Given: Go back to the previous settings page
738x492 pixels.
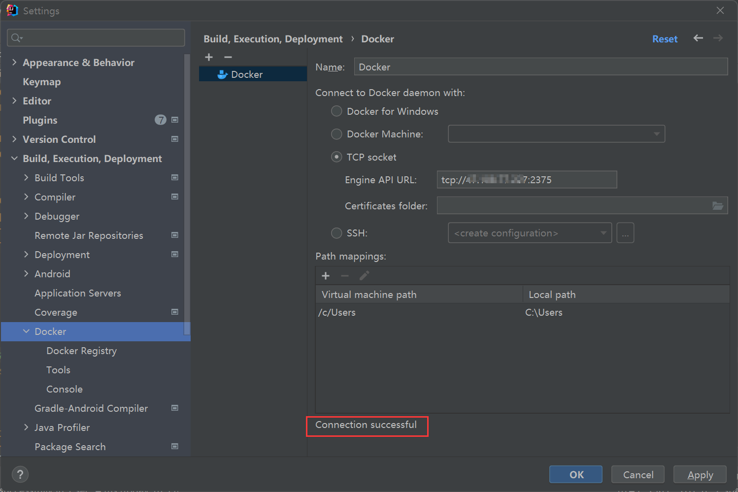Looking at the screenshot, I should pos(698,38).
